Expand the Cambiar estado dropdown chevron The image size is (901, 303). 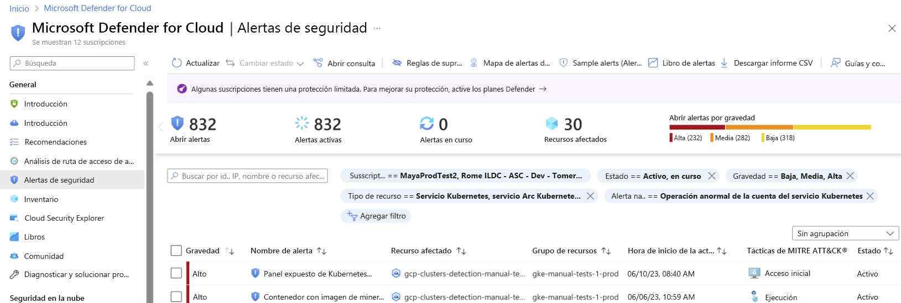point(300,63)
